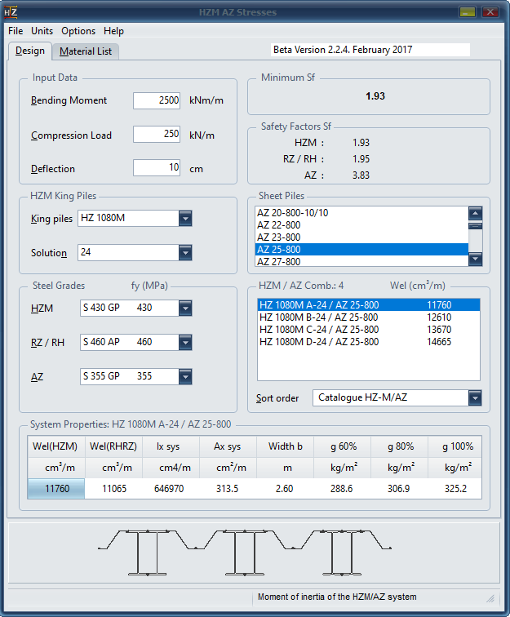The image size is (510, 617).
Task: Open the Options menu
Action: pyautogui.click(x=78, y=31)
